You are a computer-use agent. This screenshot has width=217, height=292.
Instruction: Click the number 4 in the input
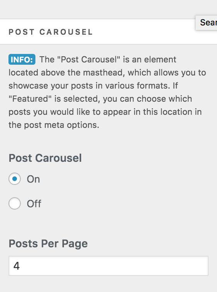(17, 266)
